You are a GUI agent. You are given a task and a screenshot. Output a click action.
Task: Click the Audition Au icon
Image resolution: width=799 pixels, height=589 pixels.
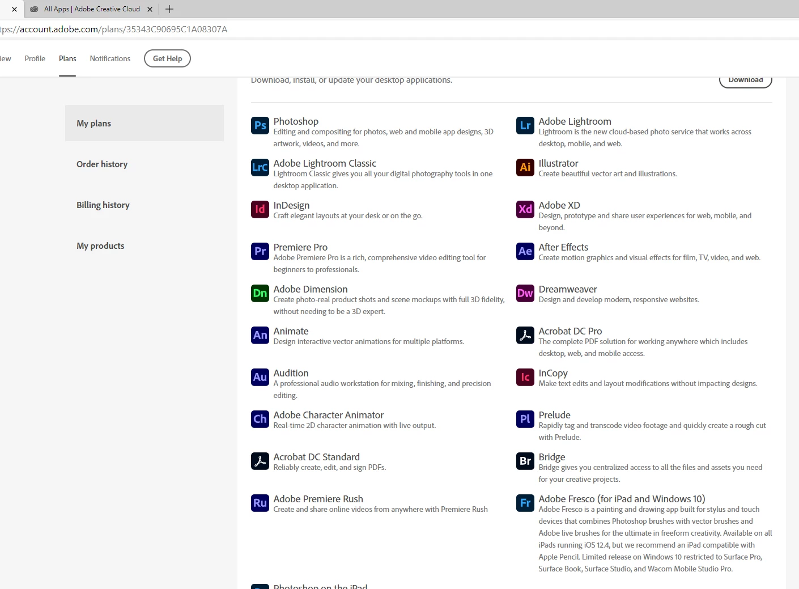tap(260, 377)
